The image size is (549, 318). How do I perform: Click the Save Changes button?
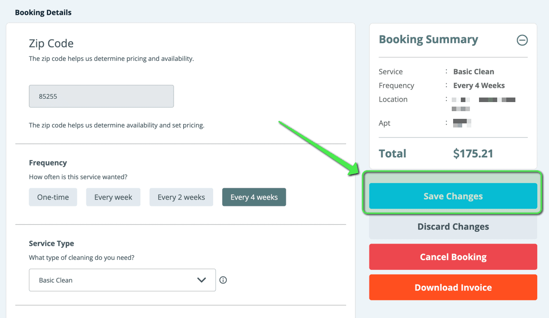[x=453, y=196]
